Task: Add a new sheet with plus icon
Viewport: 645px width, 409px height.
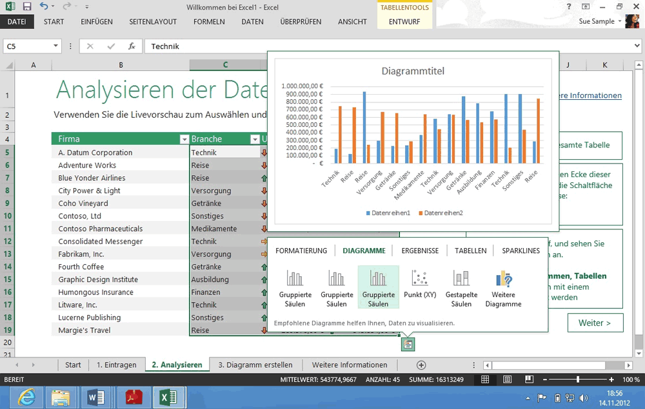Action: tap(421, 365)
